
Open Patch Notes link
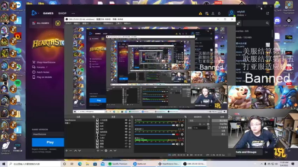point(41,72)
